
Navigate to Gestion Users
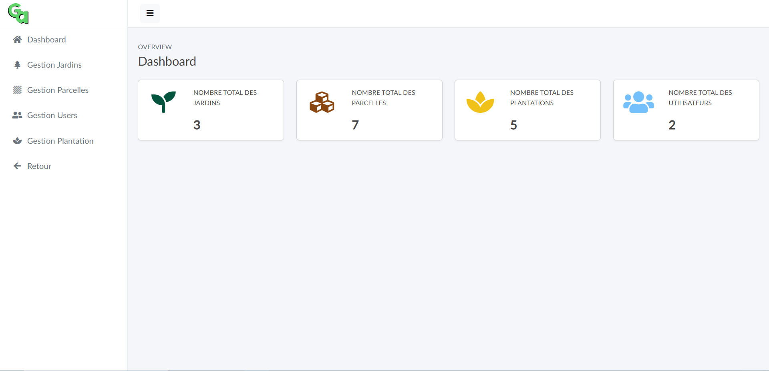point(52,115)
